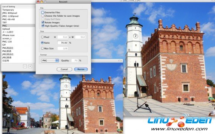Close the ResizeIt dialog window
Image resolution: width=215 pixels, height=134 pixels.
(38, 1)
